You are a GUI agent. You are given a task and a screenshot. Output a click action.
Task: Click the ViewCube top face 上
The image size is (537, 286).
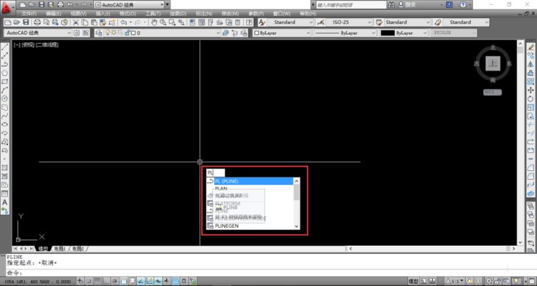(493, 64)
